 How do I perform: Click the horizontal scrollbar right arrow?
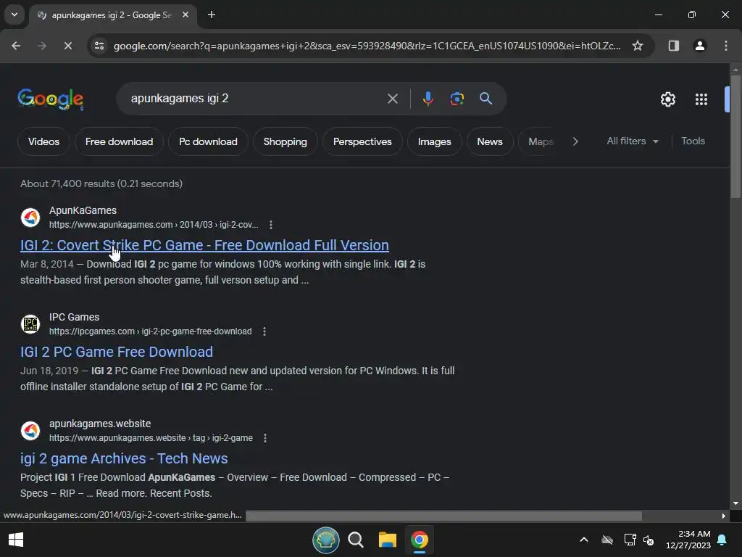(724, 516)
